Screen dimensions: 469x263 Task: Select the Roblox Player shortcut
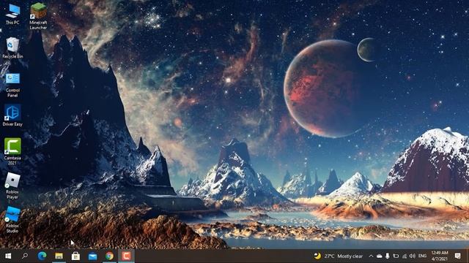12,186
